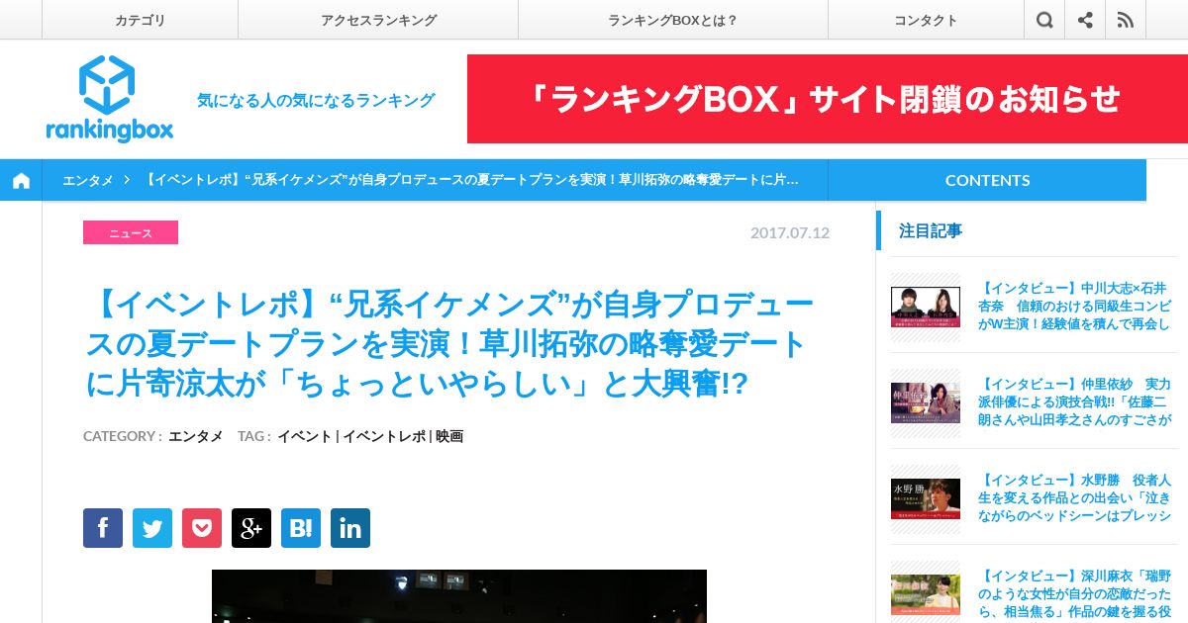The width and height of the screenshot is (1188, 623).
Task: Open the search magnifier icon
Action: 1044,20
